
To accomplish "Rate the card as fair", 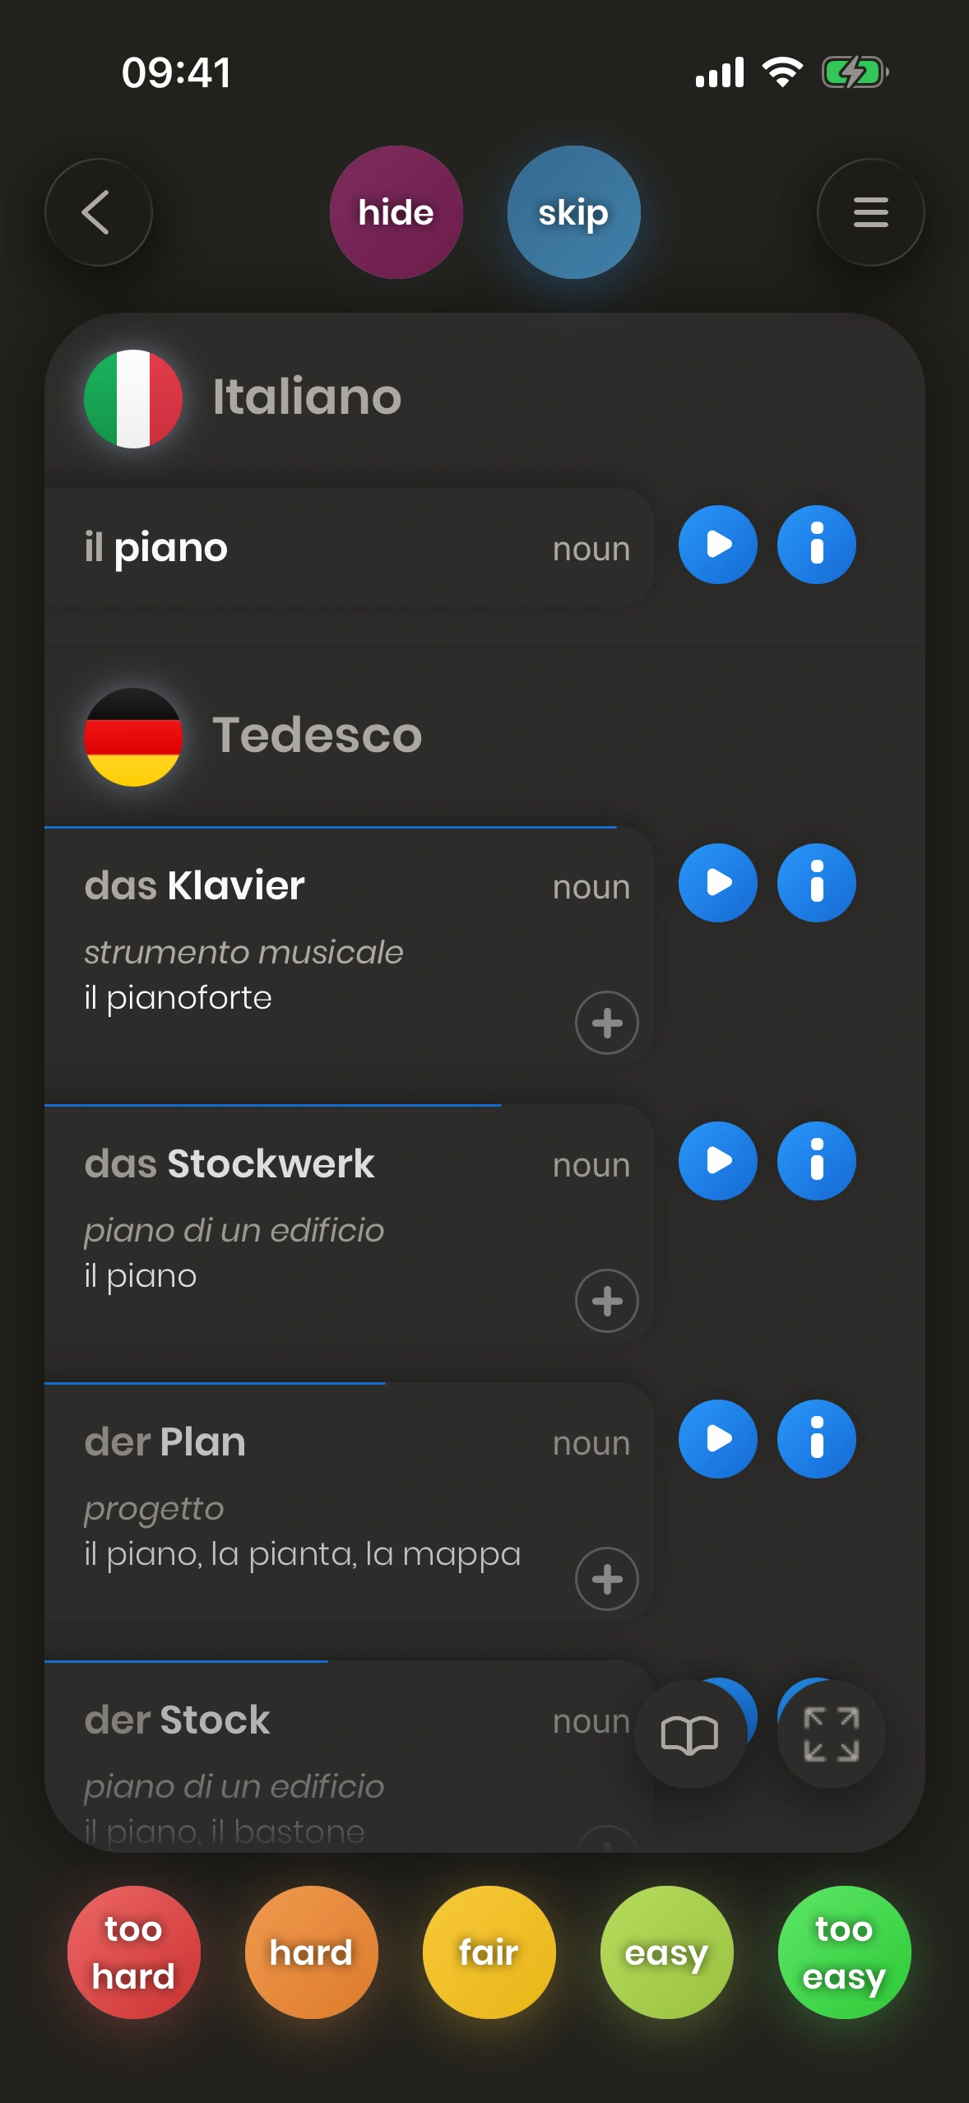I will click(489, 1952).
